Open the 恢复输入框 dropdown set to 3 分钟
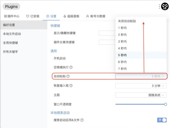The height and width of the screenshot is (128, 170). point(141,86)
